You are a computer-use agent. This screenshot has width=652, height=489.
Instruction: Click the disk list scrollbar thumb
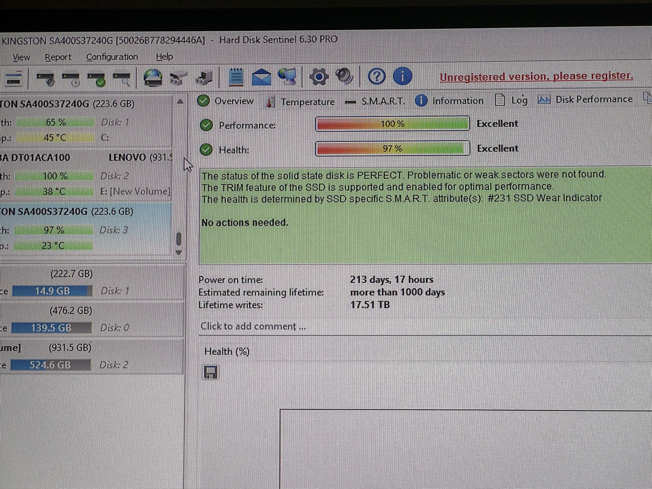(x=179, y=239)
